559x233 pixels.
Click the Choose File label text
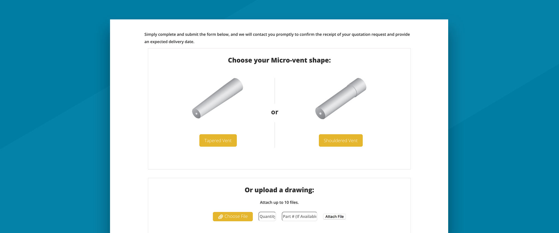pyautogui.click(x=236, y=216)
